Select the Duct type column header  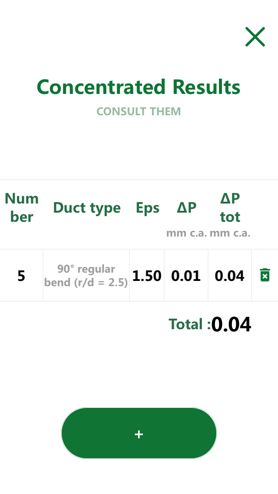click(x=86, y=207)
